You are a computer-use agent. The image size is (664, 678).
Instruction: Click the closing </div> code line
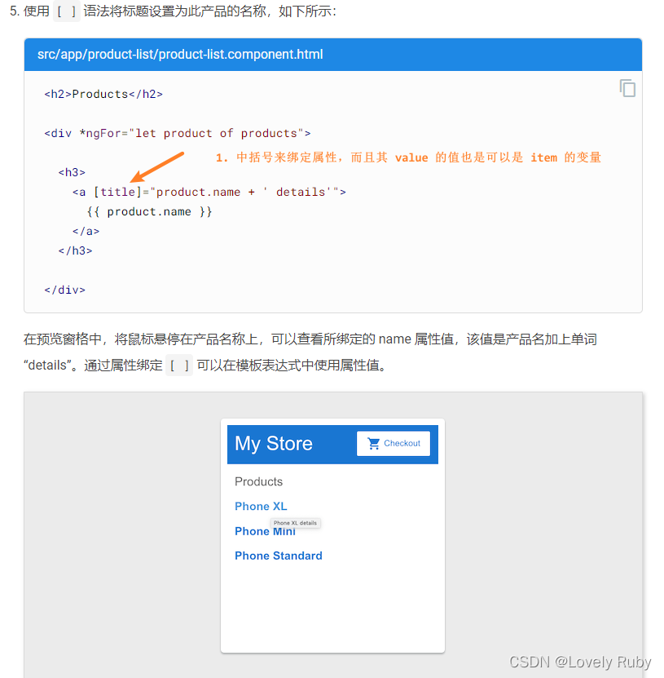coord(64,290)
